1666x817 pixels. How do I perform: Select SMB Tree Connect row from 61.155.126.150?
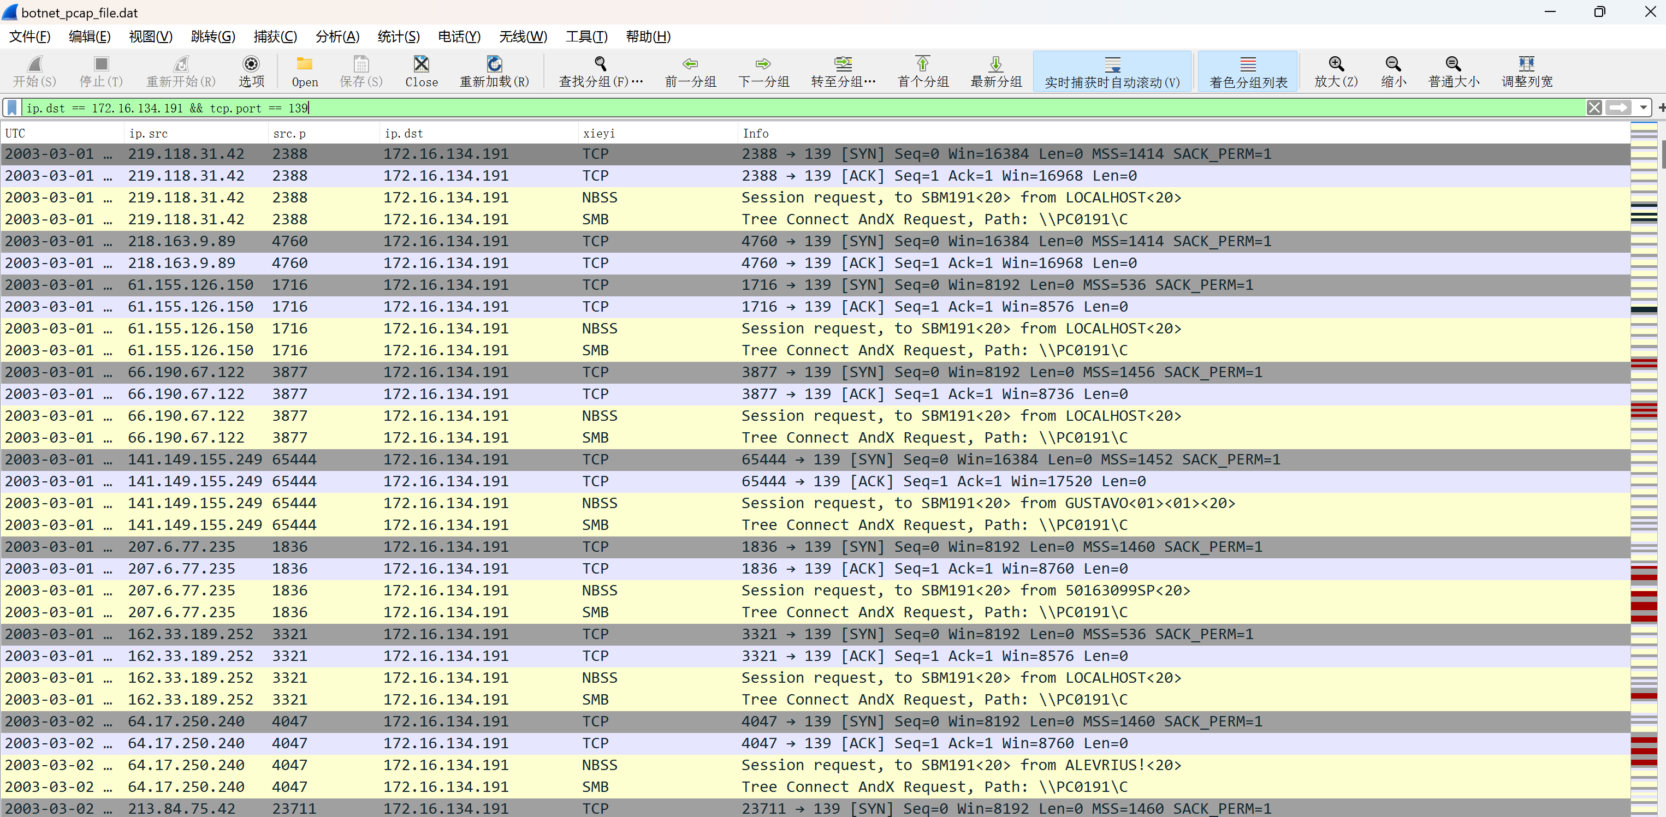coord(815,350)
